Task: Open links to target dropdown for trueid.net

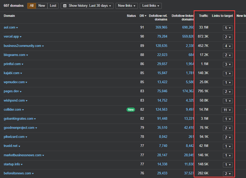Action: coord(228,146)
